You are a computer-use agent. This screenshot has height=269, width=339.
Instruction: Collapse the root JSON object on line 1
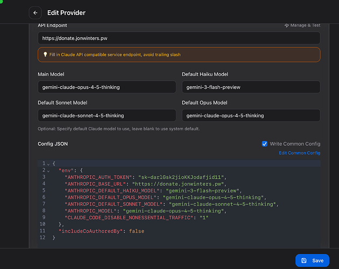click(x=48, y=163)
